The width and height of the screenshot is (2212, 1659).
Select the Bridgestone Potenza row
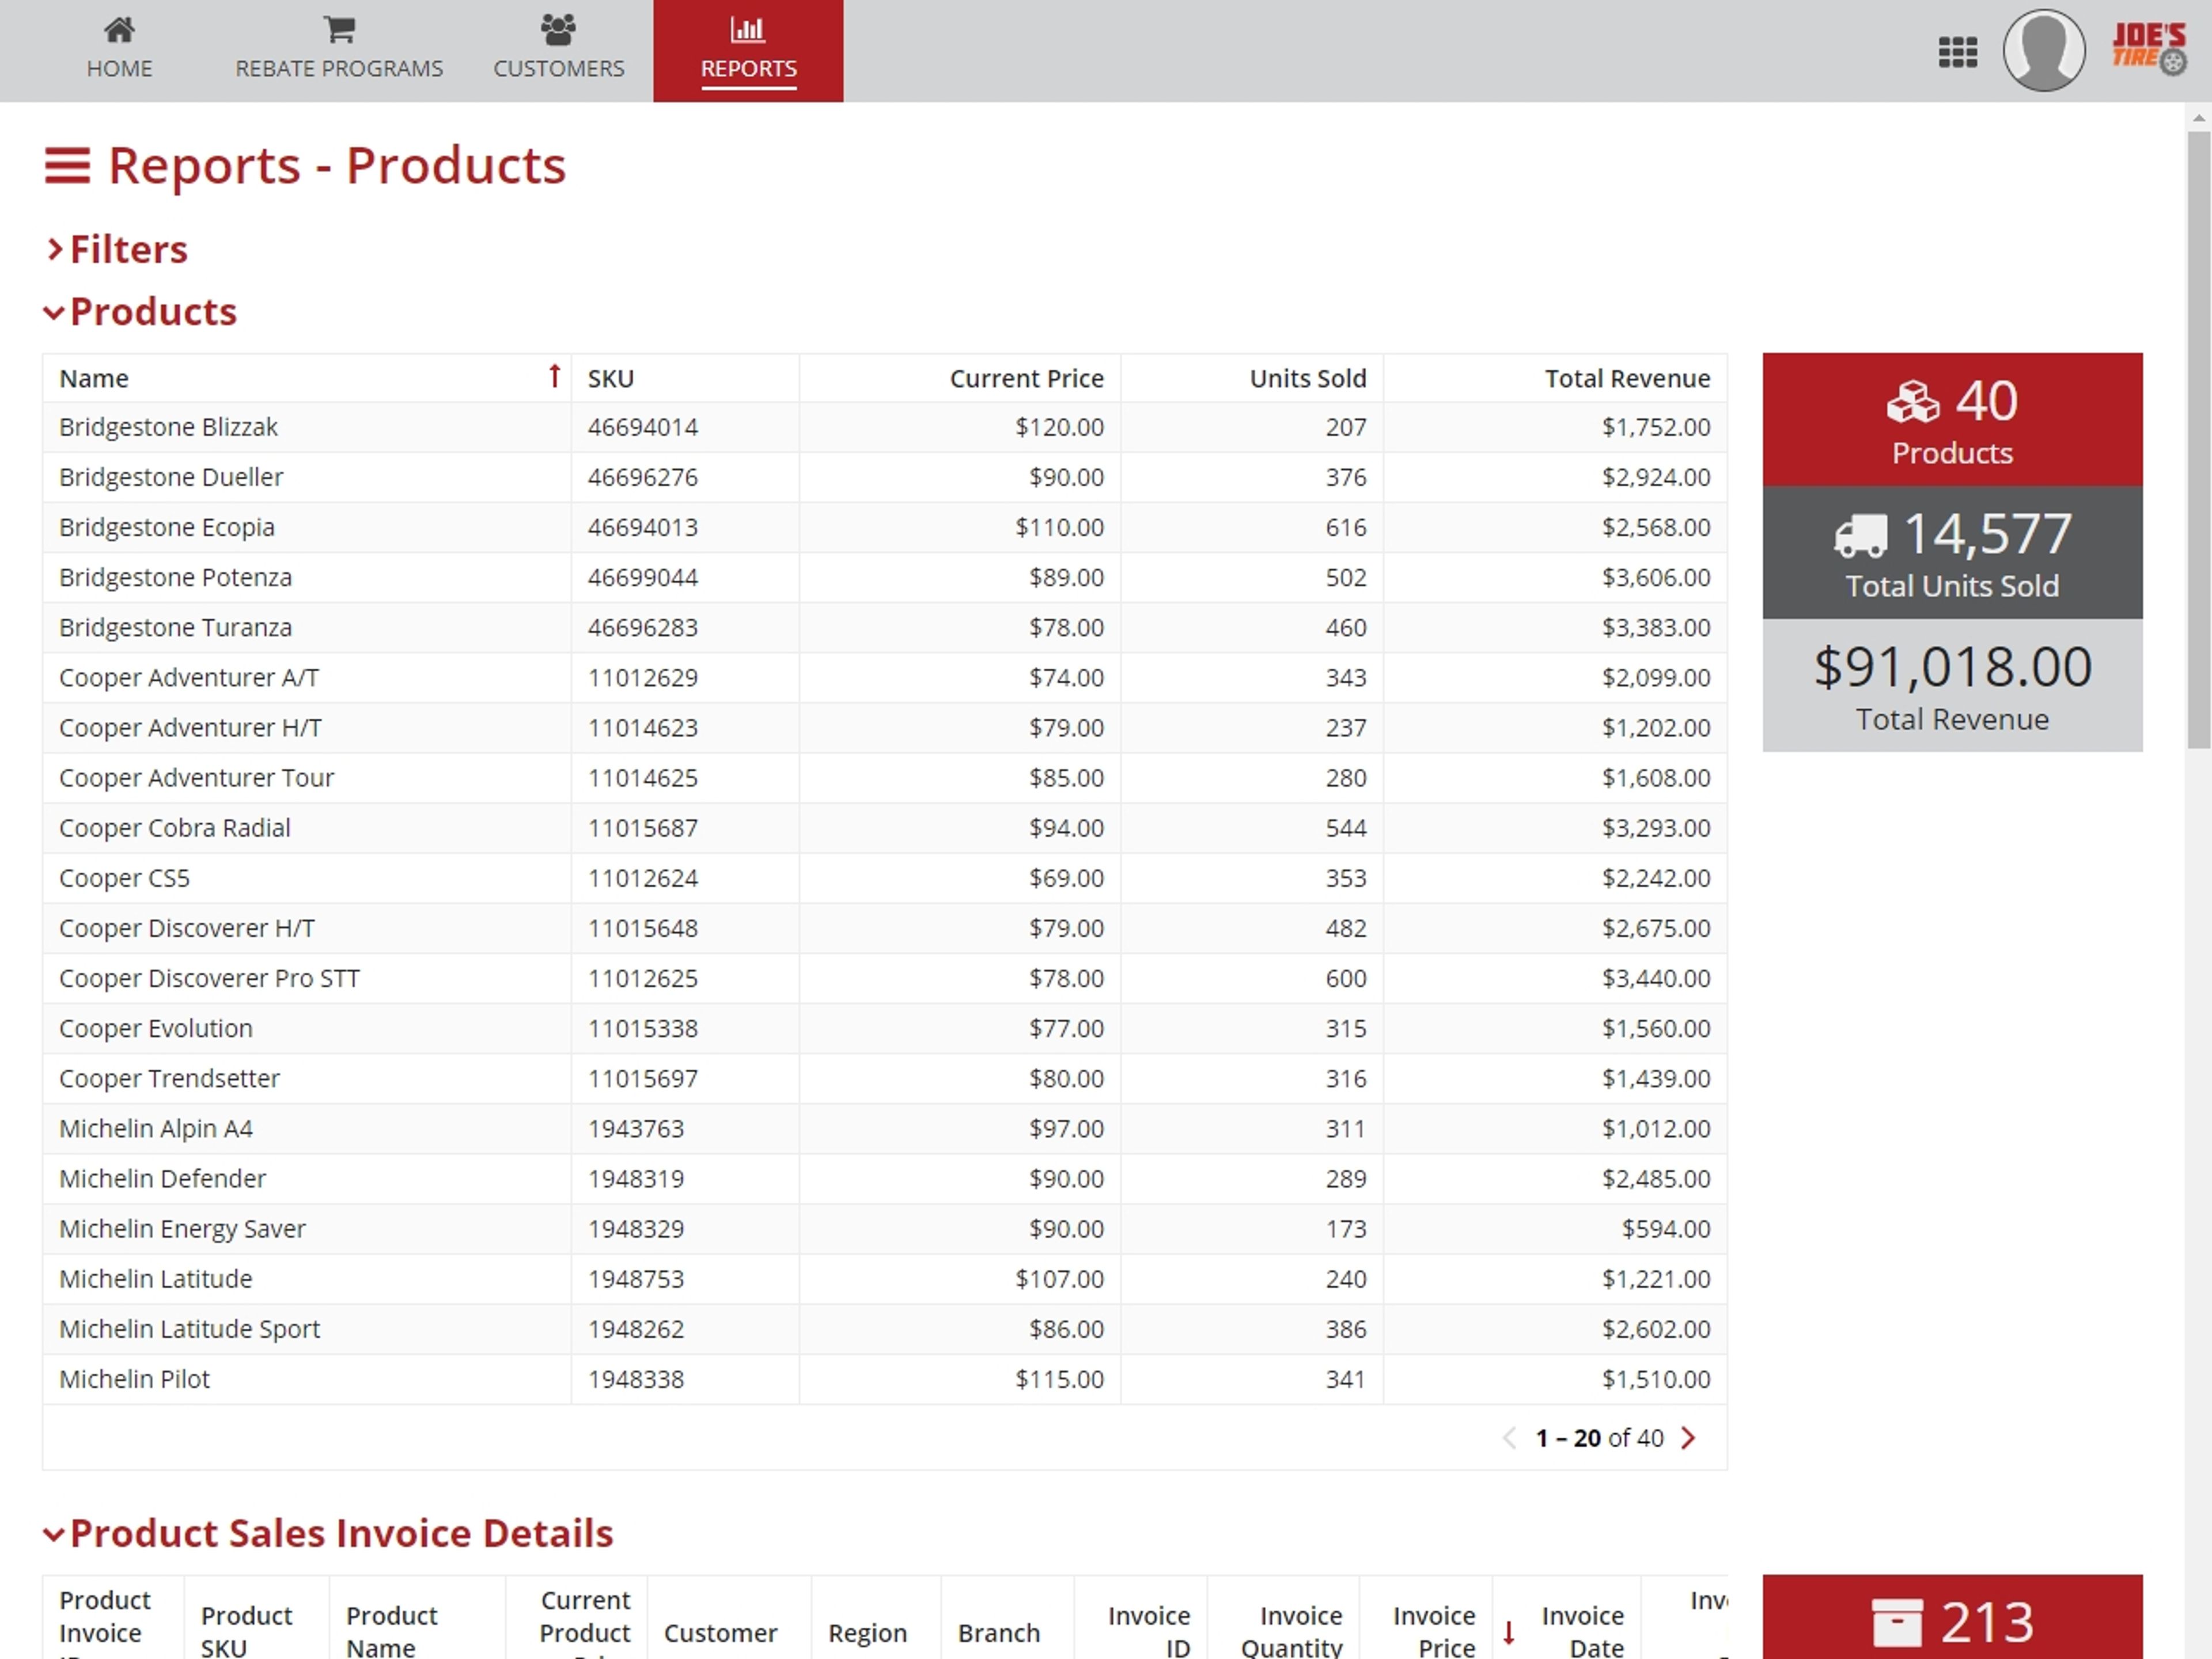point(884,577)
